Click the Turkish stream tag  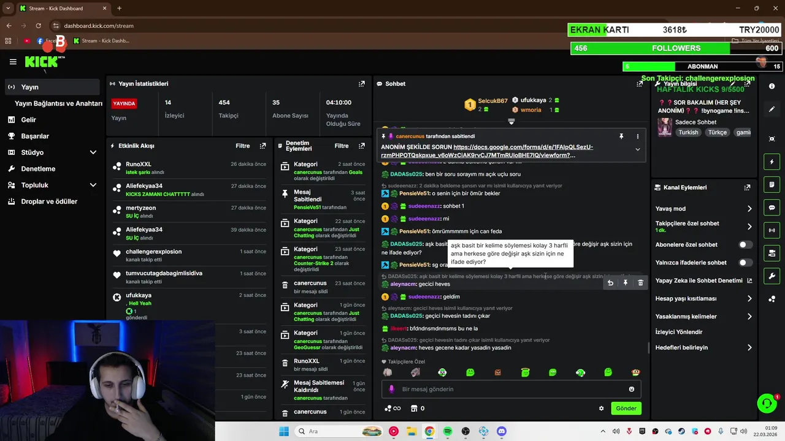pyautogui.click(x=688, y=132)
